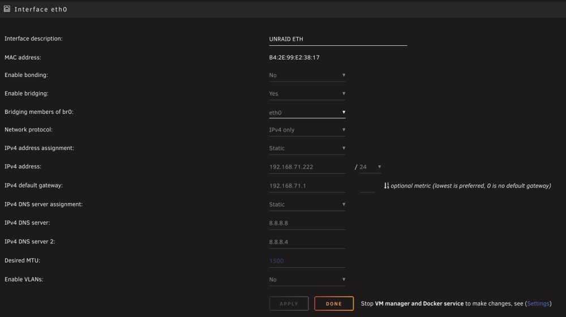Click the 'Network protocol:' label
The image size is (566, 317).
28,130
